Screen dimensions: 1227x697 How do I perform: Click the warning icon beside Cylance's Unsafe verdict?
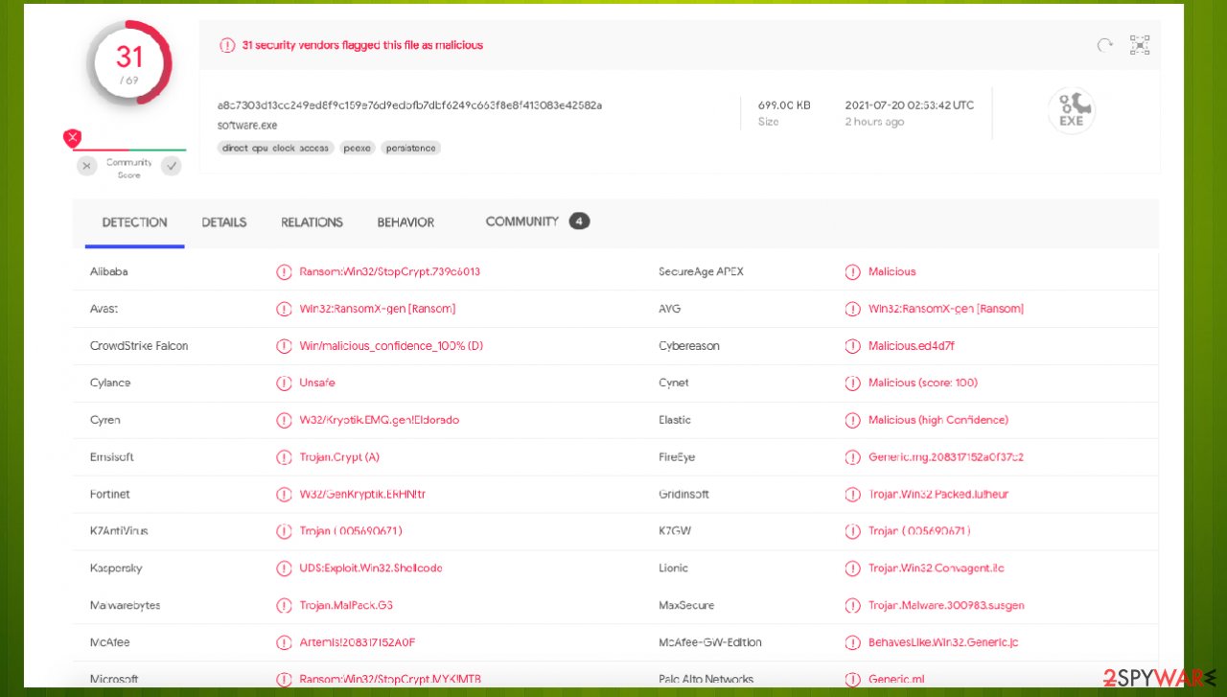tap(284, 383)
